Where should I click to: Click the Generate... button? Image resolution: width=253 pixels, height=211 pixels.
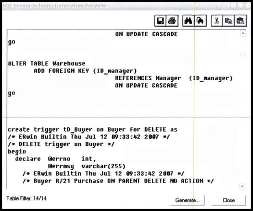[x=187, y=200]
